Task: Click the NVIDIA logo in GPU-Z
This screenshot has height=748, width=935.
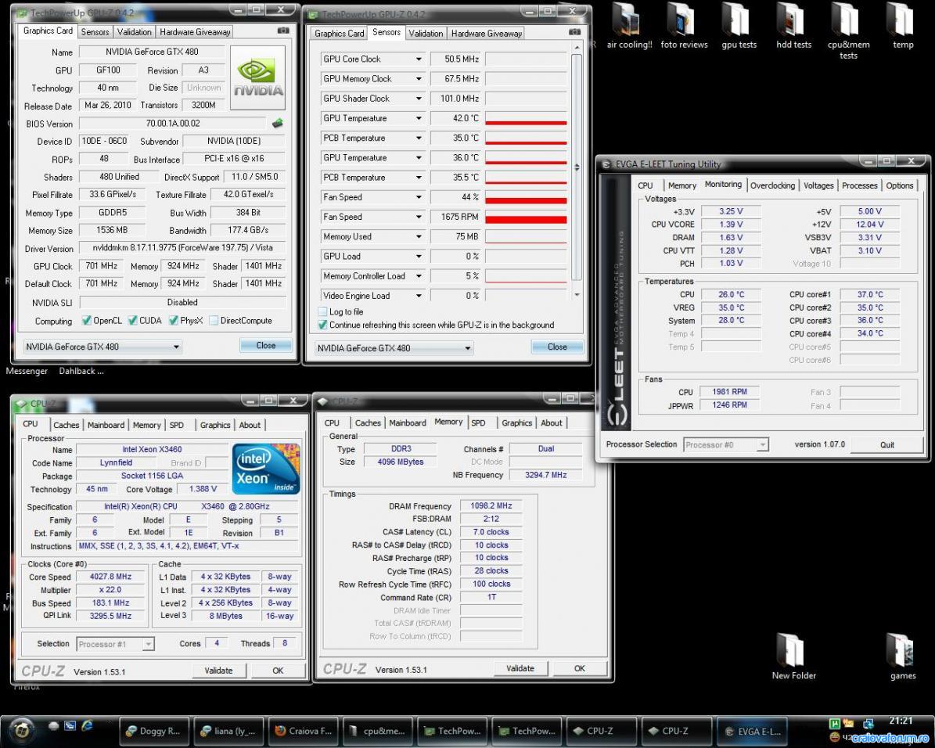Action: [x=257, y=77]
